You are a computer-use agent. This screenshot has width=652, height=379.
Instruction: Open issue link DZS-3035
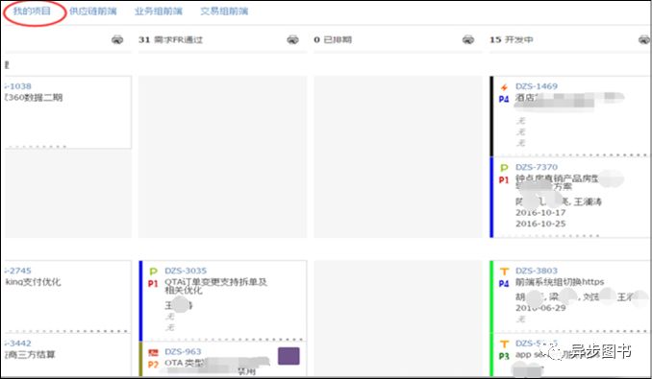pos(186,271)
